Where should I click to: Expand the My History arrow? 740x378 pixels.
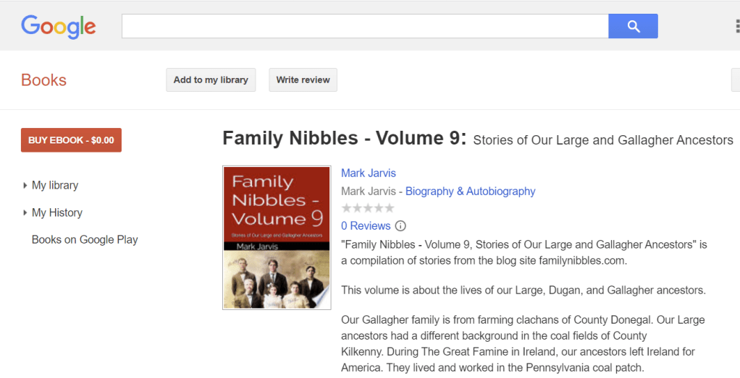pyautogui.click(x=25, y=213)
